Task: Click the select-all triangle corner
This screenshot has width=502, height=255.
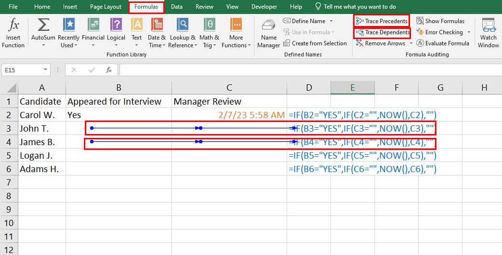Action: pos(12,88)
